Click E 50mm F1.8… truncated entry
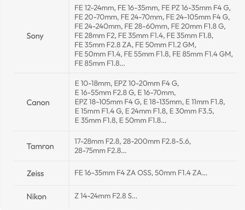Image resolution: width=245 pixels, height=210 pixels. click(x=142, y=120)
